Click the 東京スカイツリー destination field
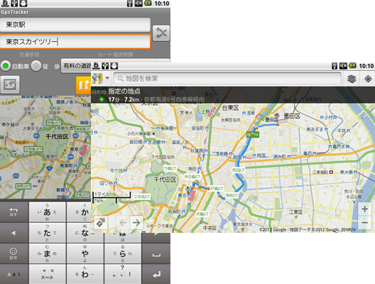This screenshot has height=284, width=375. [75, 42]
